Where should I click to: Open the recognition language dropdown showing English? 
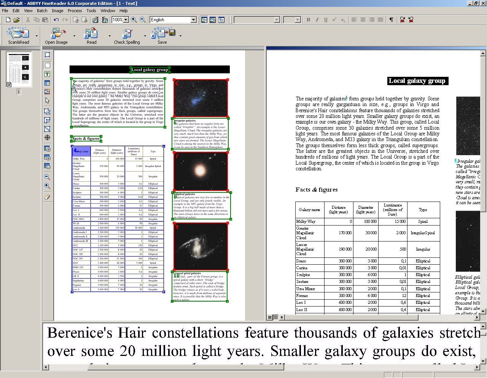tap(193, 20)
